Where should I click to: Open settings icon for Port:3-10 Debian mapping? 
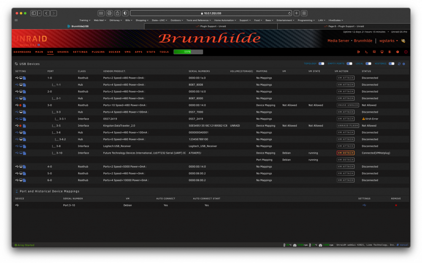pos(364,205)
